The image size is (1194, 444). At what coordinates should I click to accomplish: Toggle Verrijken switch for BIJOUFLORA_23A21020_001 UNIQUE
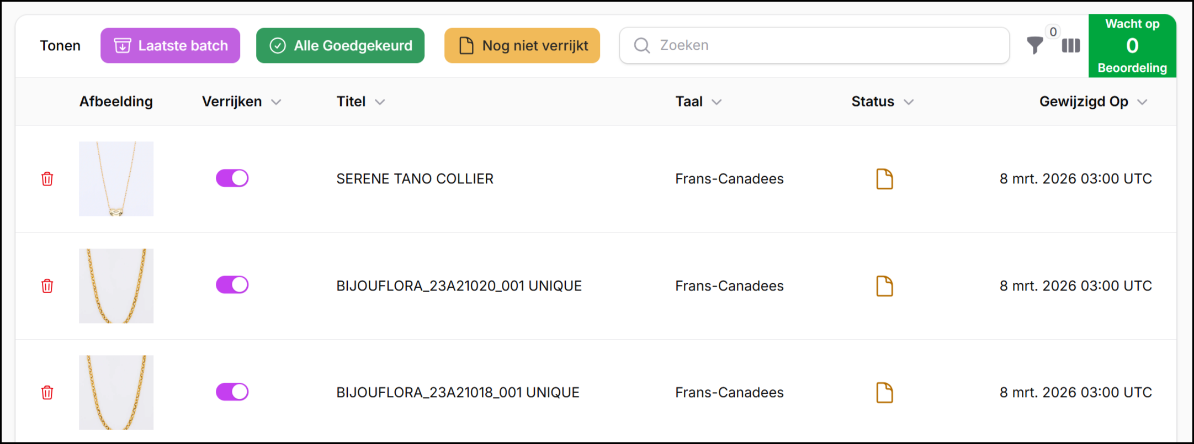point(232,285)
